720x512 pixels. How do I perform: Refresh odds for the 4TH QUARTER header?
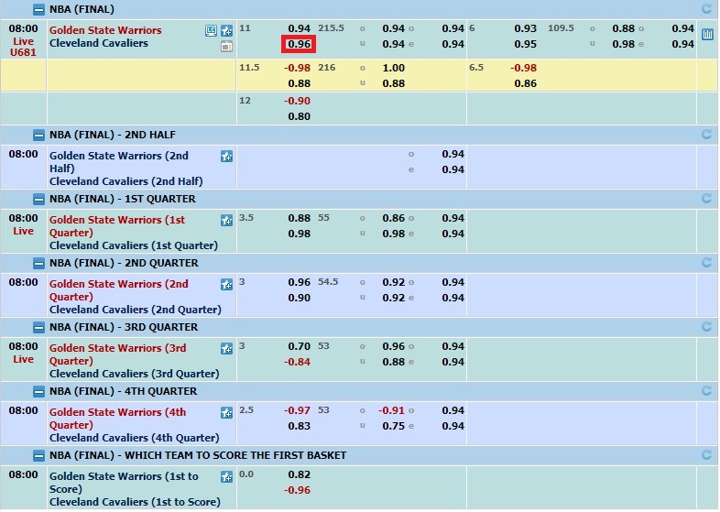706,391
